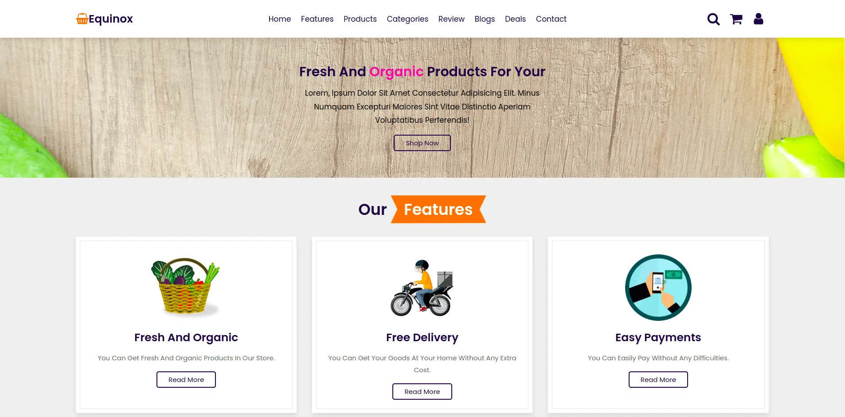Click Read More under Free Delivery

pos(422,392)
